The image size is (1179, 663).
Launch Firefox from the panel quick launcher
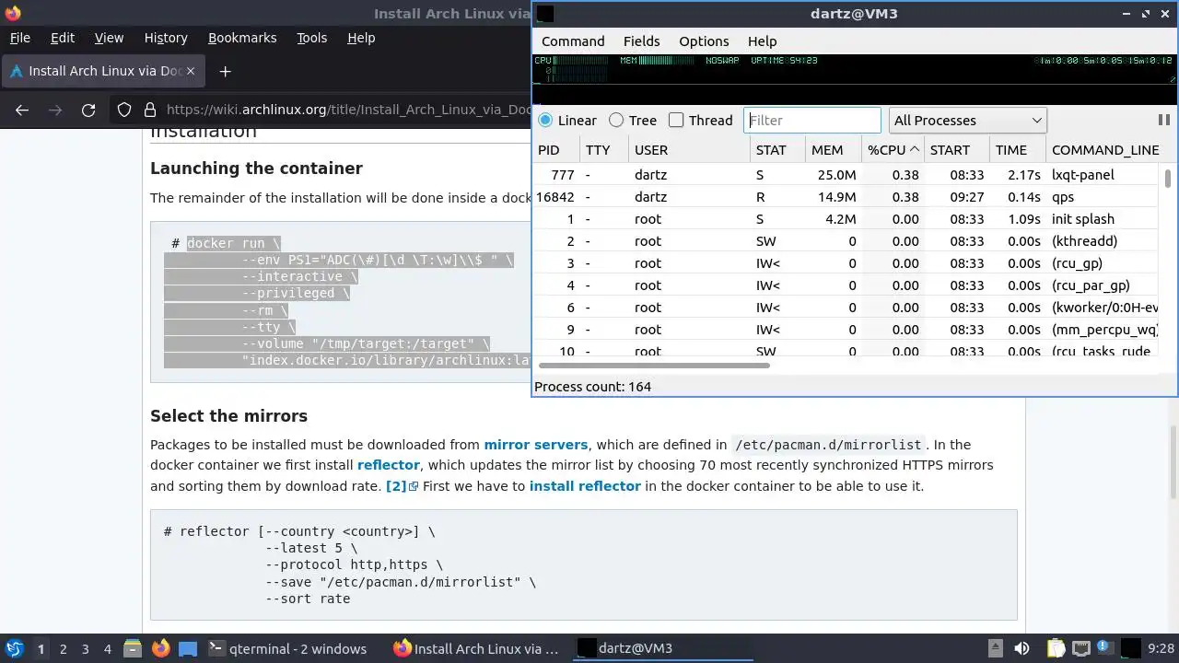160,649
